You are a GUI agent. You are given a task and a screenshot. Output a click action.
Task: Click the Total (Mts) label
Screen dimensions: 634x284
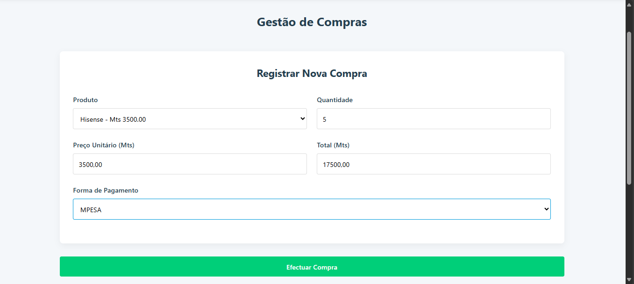333,145
